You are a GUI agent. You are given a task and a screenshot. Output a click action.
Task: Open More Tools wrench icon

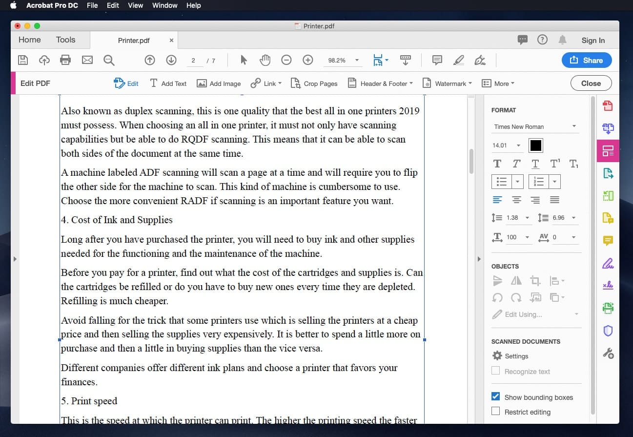(608, 353)
